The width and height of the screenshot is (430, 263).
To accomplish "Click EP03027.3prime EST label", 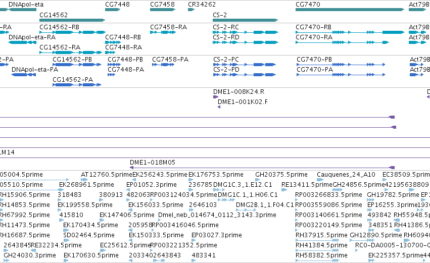I will (x=217, y=235).
